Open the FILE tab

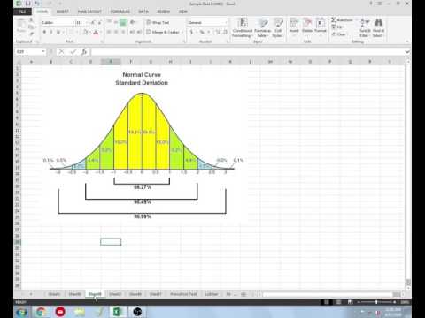(x=22, y=11)
